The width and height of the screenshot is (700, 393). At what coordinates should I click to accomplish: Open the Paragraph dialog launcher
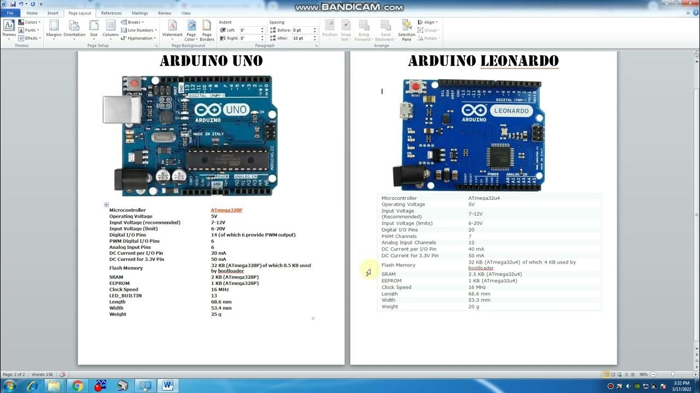pyautogui.click(x=316, y=46)
